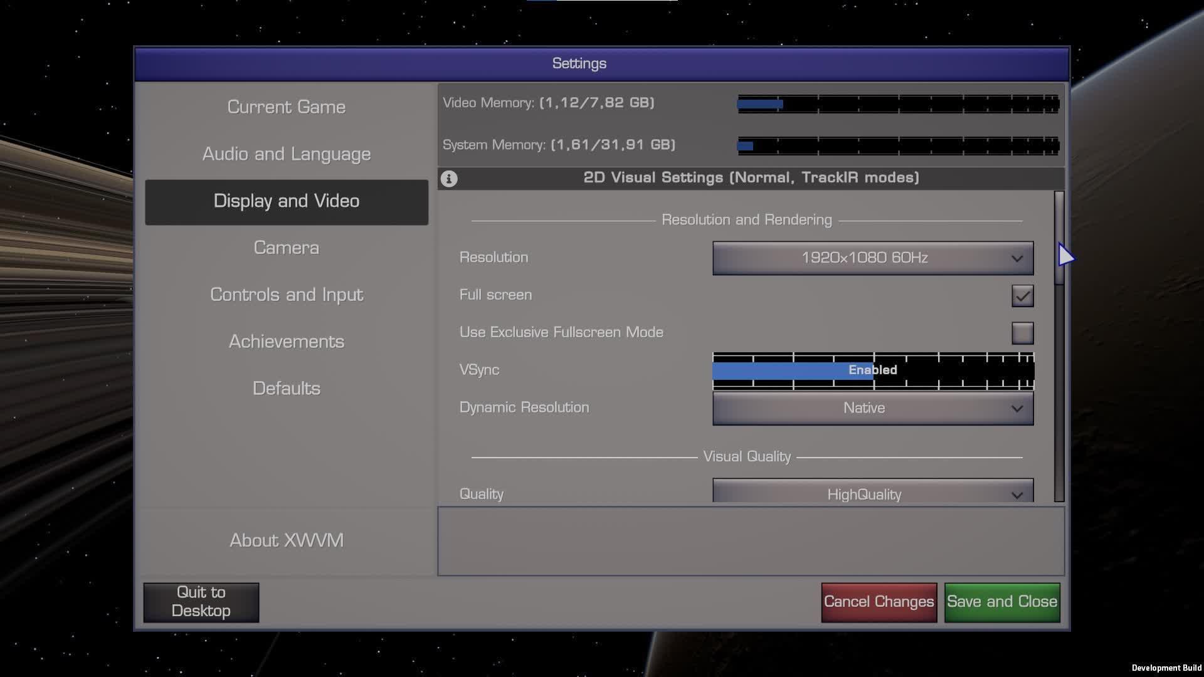1204x677 pixels.
Task: Open the Defaults tab
Action: click(287, 389)
